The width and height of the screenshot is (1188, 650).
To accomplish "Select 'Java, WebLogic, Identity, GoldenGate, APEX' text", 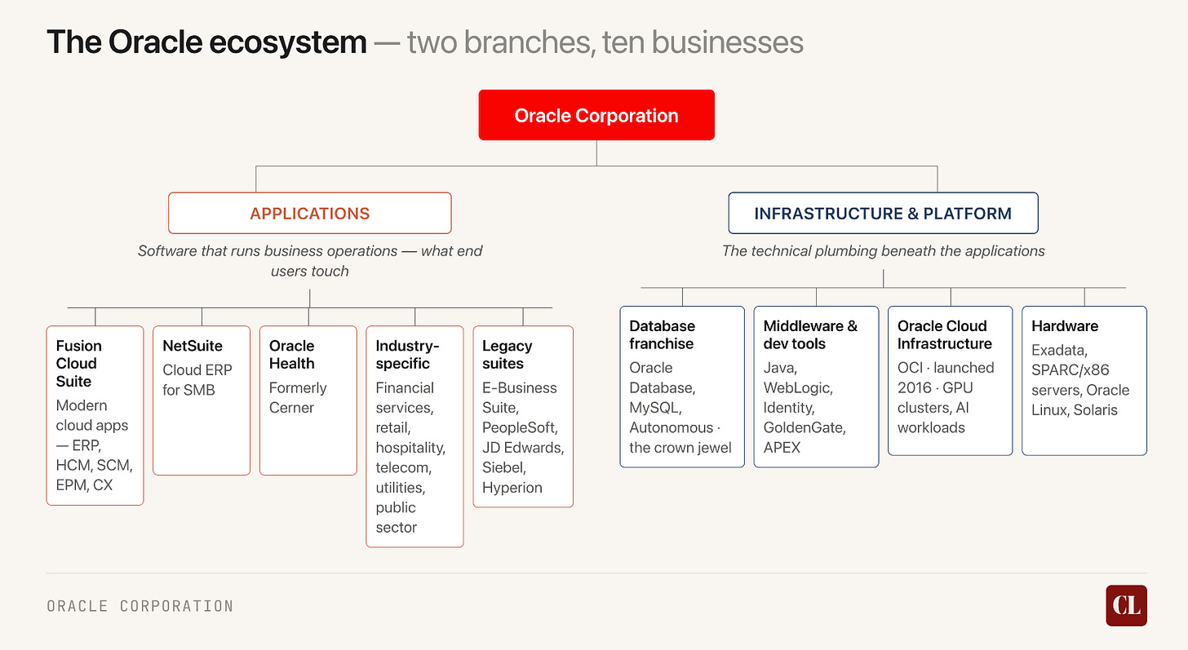I will tap(804, 408).
